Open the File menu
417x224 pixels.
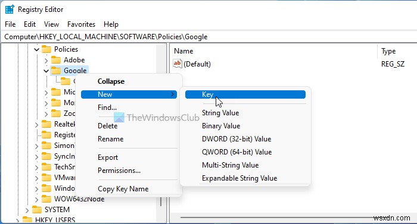[10, 24]
